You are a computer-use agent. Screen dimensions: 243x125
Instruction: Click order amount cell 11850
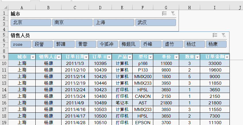pos(215,83)
